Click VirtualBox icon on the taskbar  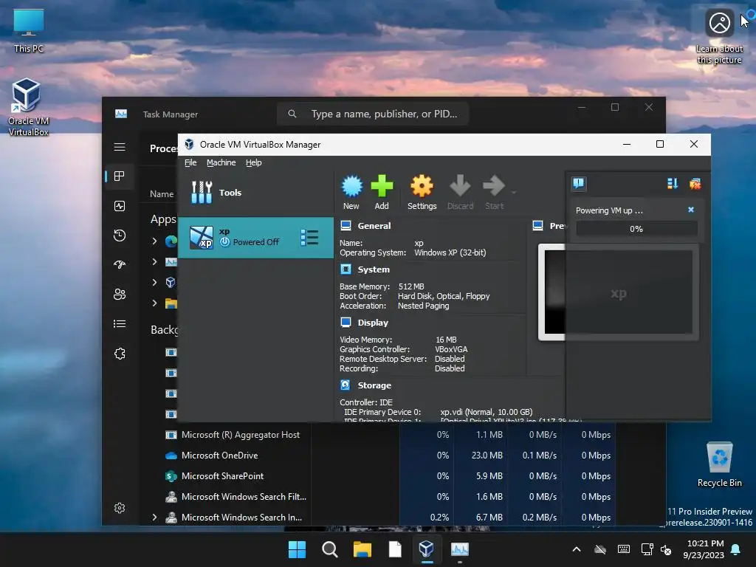427,549
